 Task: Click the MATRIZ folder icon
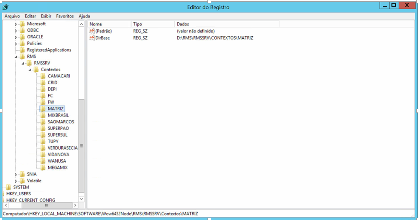pyautogui.click(x=43, y=109)
